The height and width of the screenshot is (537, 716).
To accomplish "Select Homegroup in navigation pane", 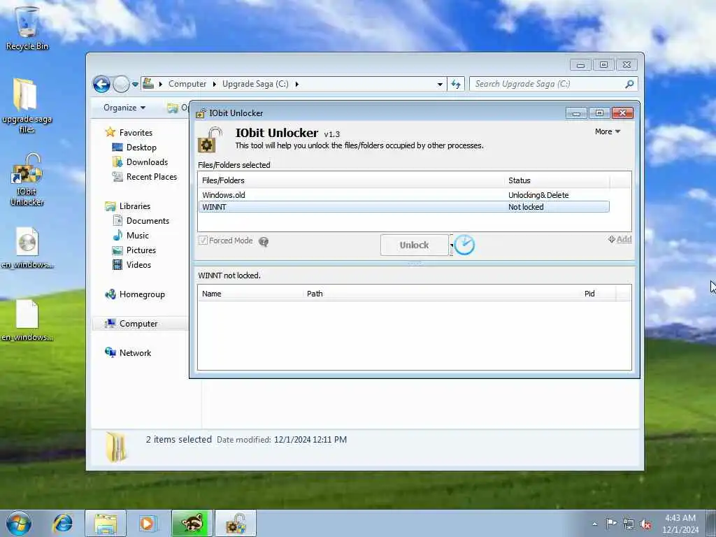I will 142,294.
